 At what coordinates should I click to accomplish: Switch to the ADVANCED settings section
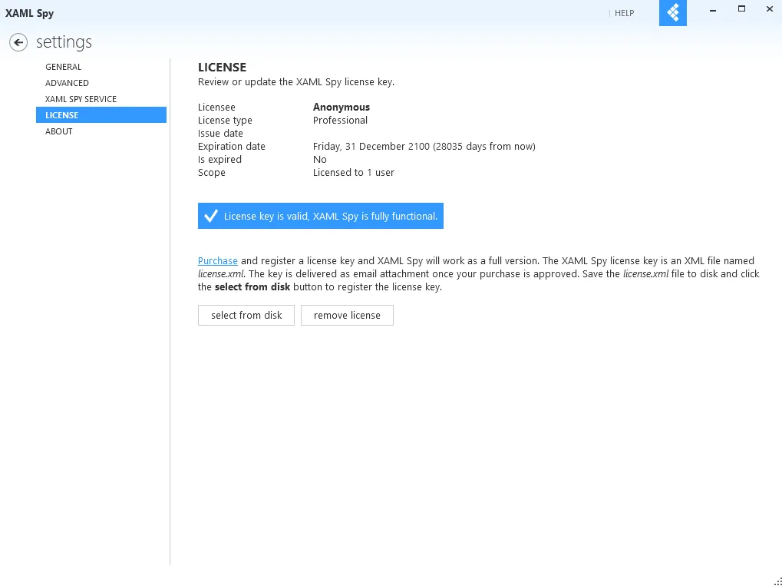(x=67, y=83)
